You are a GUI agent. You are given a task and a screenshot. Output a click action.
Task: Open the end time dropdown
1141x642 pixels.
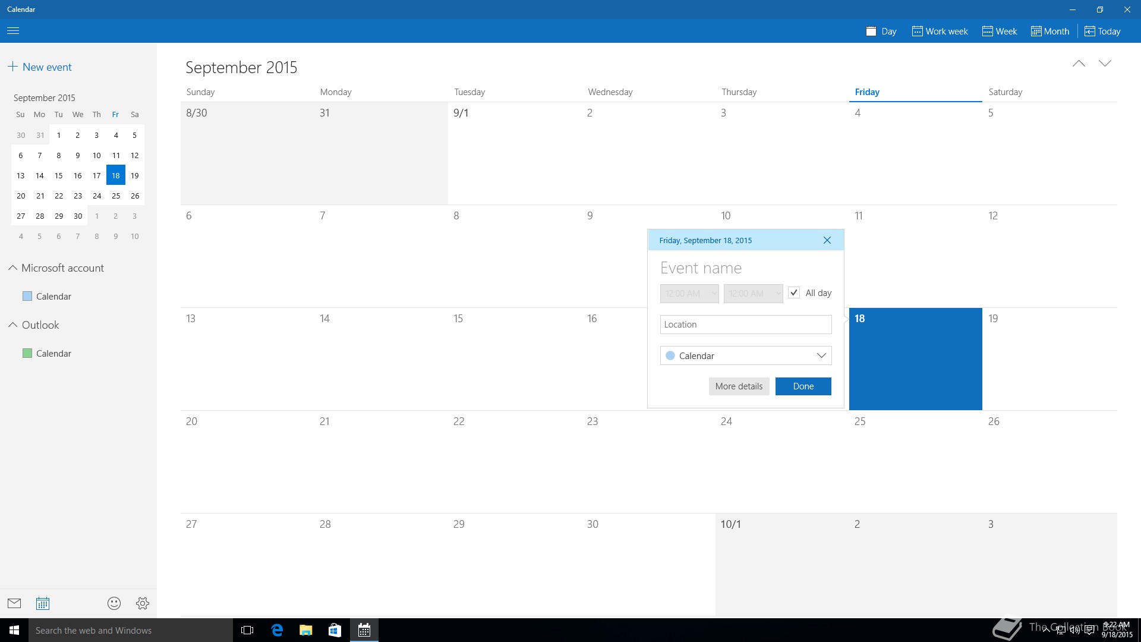tap(753, 294)
